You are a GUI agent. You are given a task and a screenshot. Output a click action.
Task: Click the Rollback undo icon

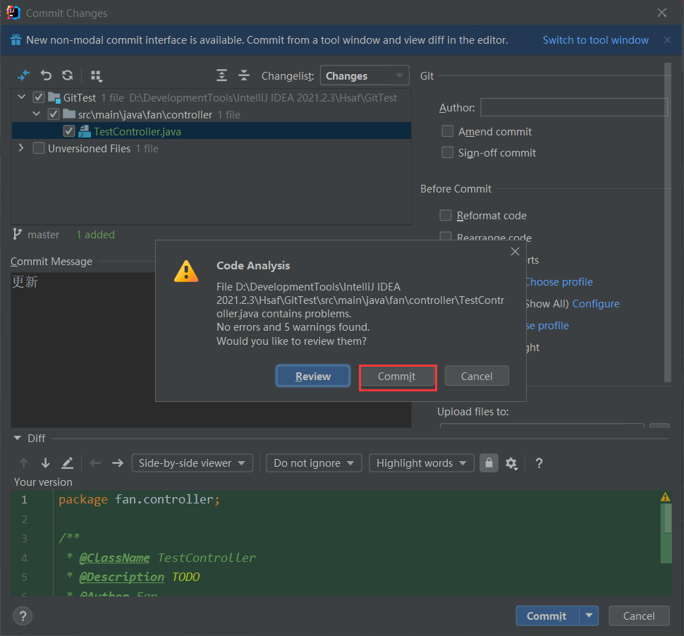pos(46,75)
